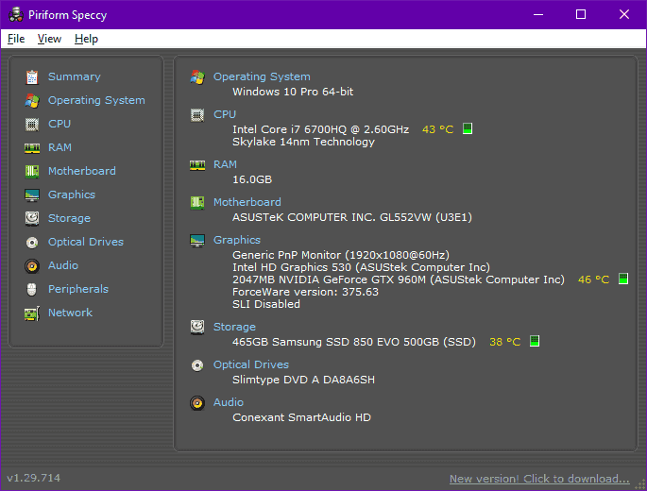Click the green SSD temperature indicator icon
647x491 pixels.
pos(535,341)
